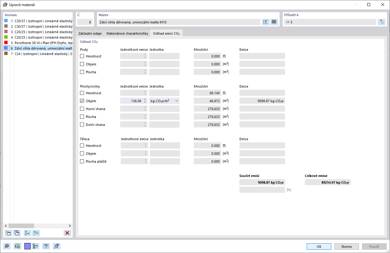
Task: Click the material list horizontal scrollbar thumb
Action: 21,226
